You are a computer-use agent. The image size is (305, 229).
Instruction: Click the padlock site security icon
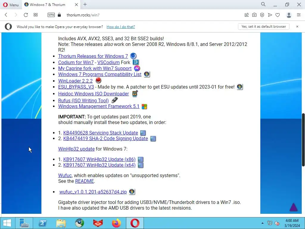point(59,15)
